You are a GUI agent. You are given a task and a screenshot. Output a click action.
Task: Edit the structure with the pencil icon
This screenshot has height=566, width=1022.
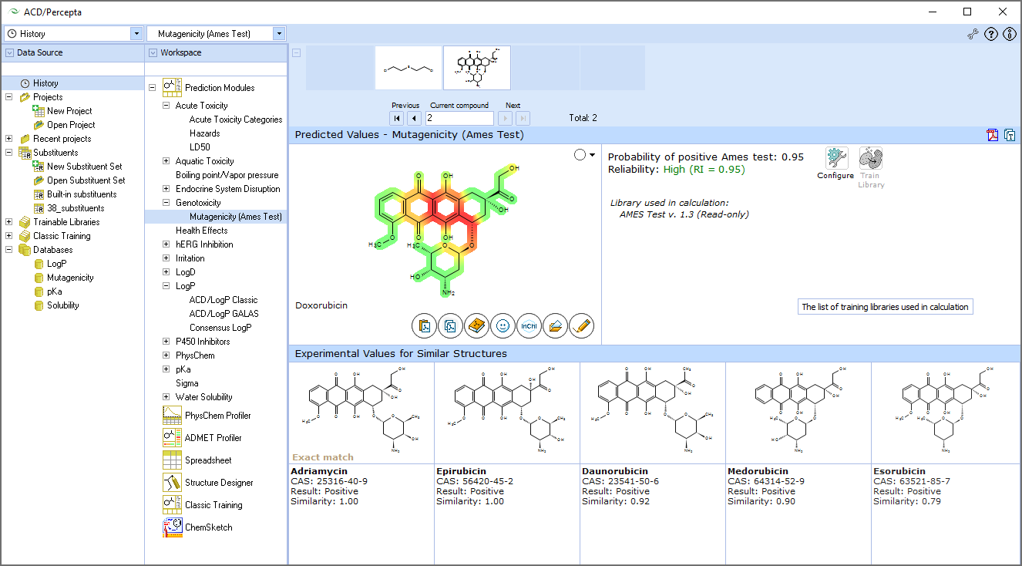point(581,325)
